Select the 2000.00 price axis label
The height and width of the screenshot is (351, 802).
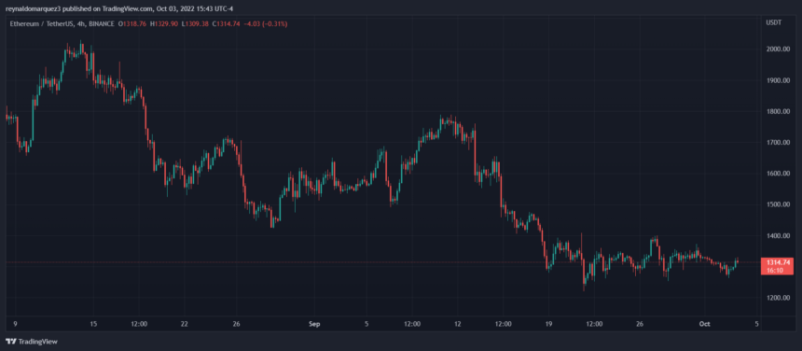coord(778,49)
